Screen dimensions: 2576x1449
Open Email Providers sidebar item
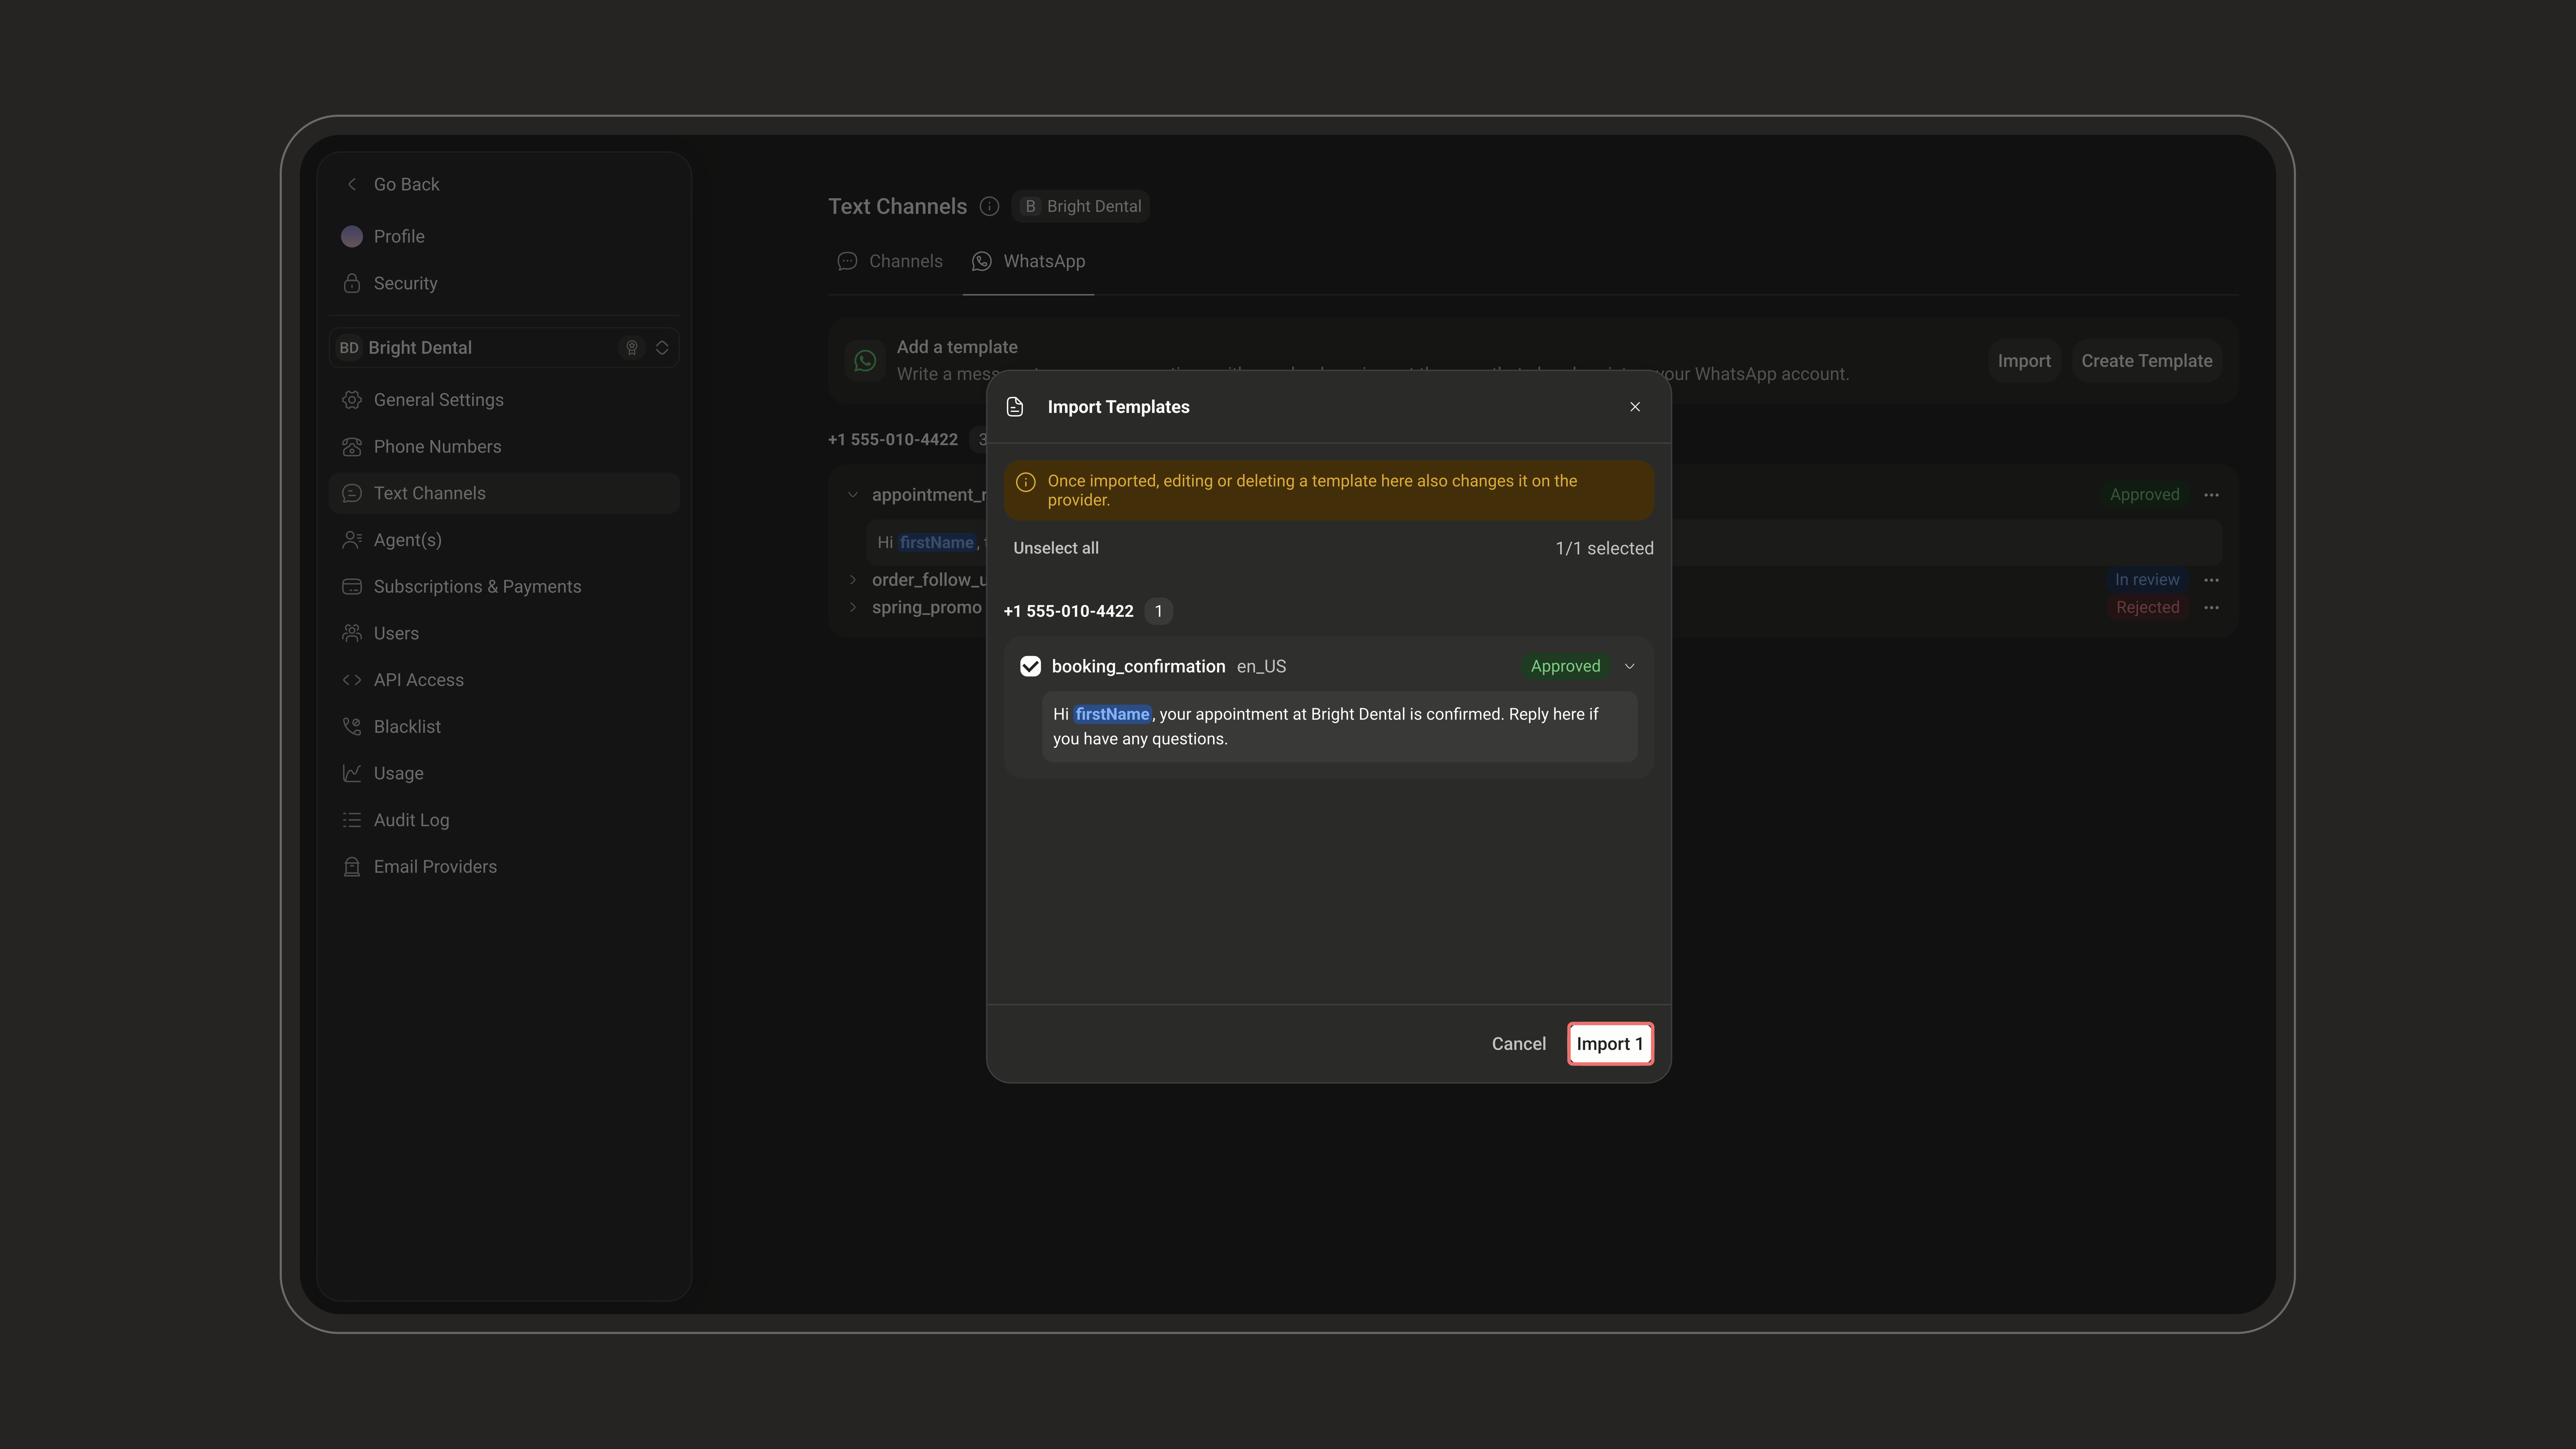pyautogui.click(x=504, y=867)
